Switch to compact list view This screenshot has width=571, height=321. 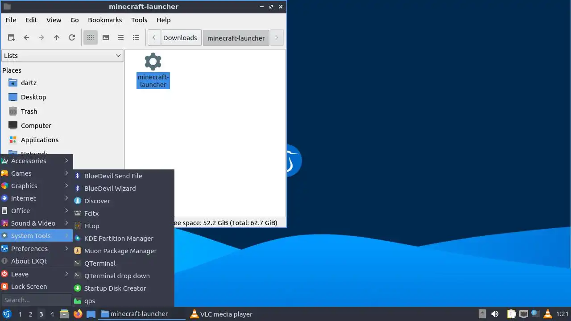coord(121,38)
